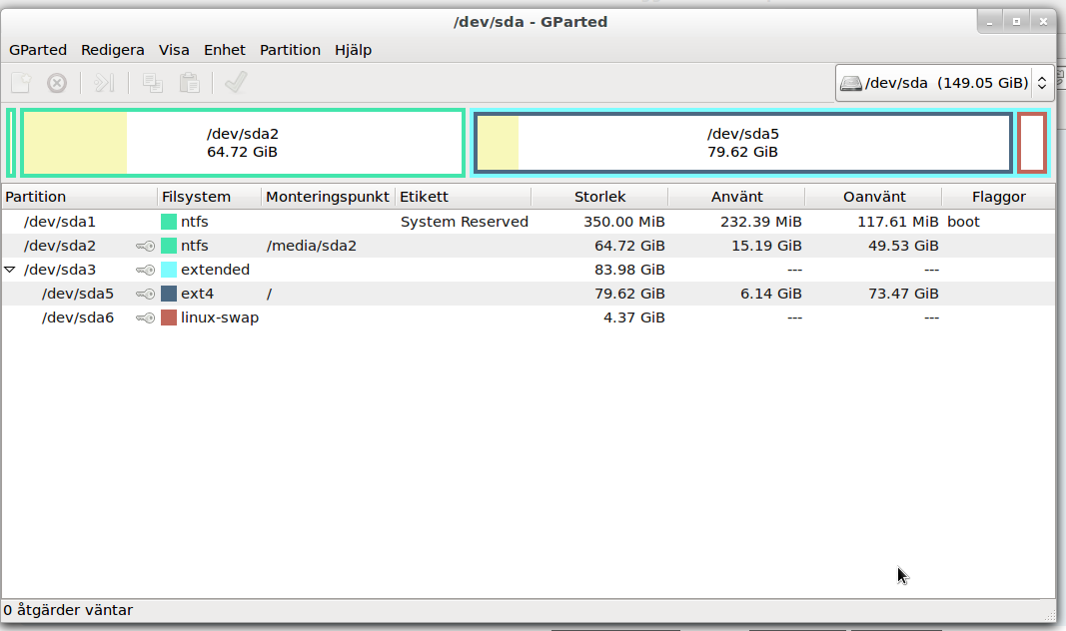Image resolution: width=1066 pixels, height=631 pixels.
Task: Click the hard disk icon in device selector
Action: 850,84
